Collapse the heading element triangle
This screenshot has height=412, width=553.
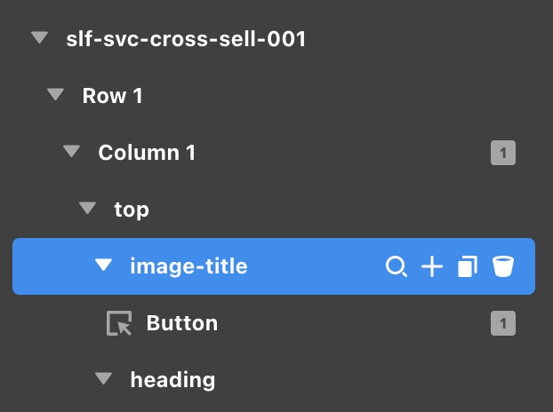click(x=104, y=379)
